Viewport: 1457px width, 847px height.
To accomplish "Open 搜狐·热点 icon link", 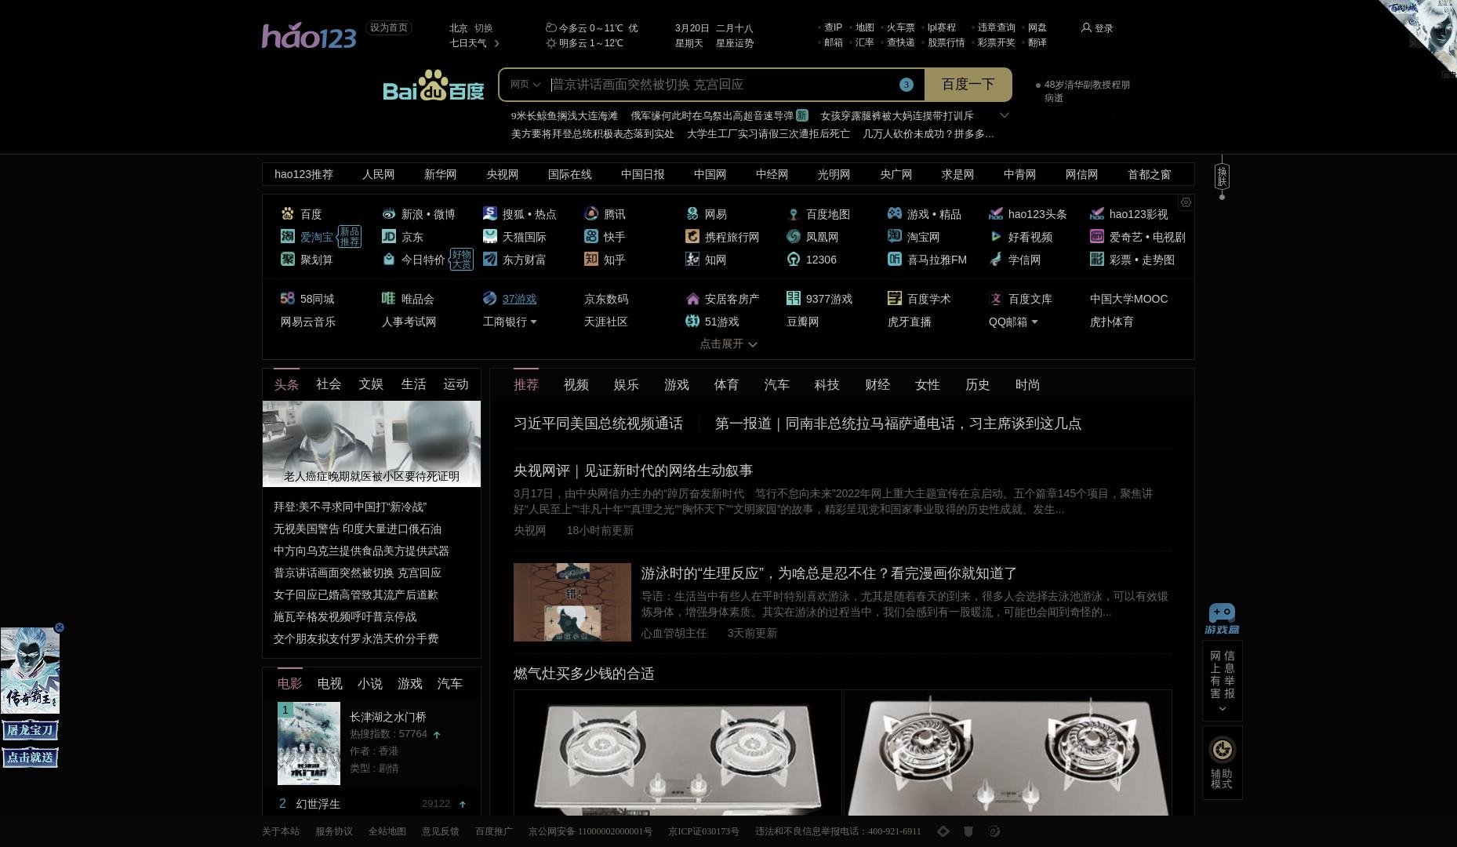I will 490,213.
